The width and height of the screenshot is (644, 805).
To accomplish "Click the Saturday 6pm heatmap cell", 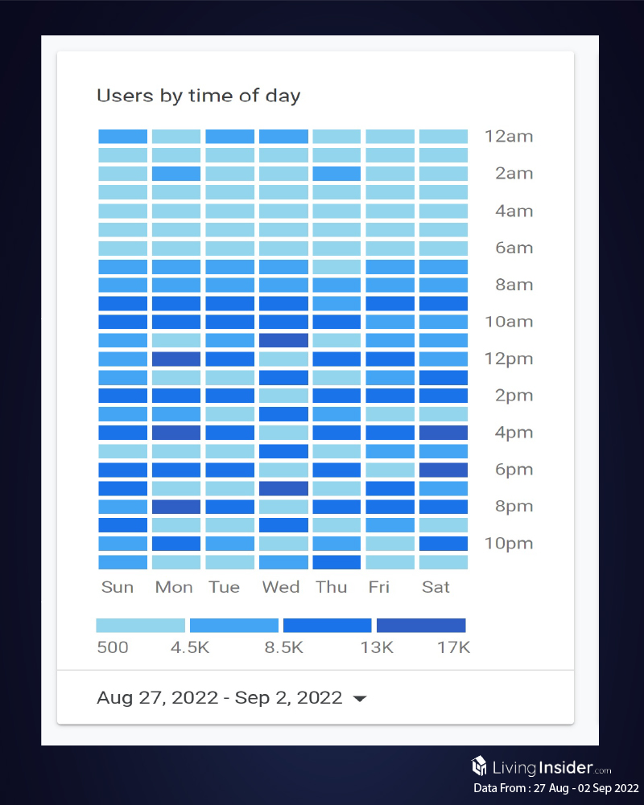I will pyautogui.click(x=444, y=470).
